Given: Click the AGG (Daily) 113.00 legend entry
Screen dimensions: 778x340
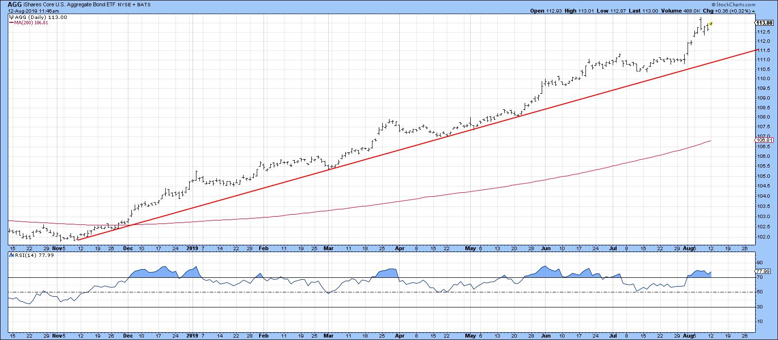Looking at the screenshot, I should 40,17.
